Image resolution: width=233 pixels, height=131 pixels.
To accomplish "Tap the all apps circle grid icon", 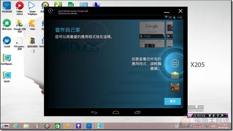I will (175, 64).
